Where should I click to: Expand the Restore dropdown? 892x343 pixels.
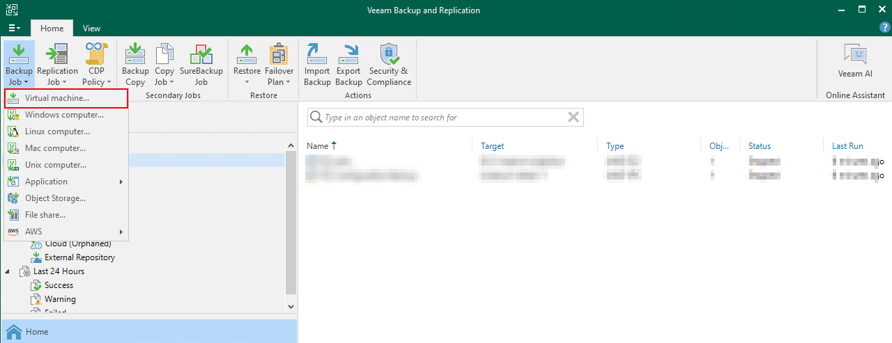247,81
